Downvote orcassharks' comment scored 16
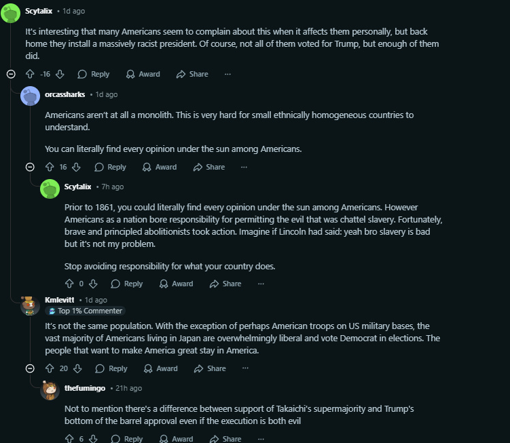Viewport: 510px width, 443px height. pyautogui.click(x=76, y=167)
